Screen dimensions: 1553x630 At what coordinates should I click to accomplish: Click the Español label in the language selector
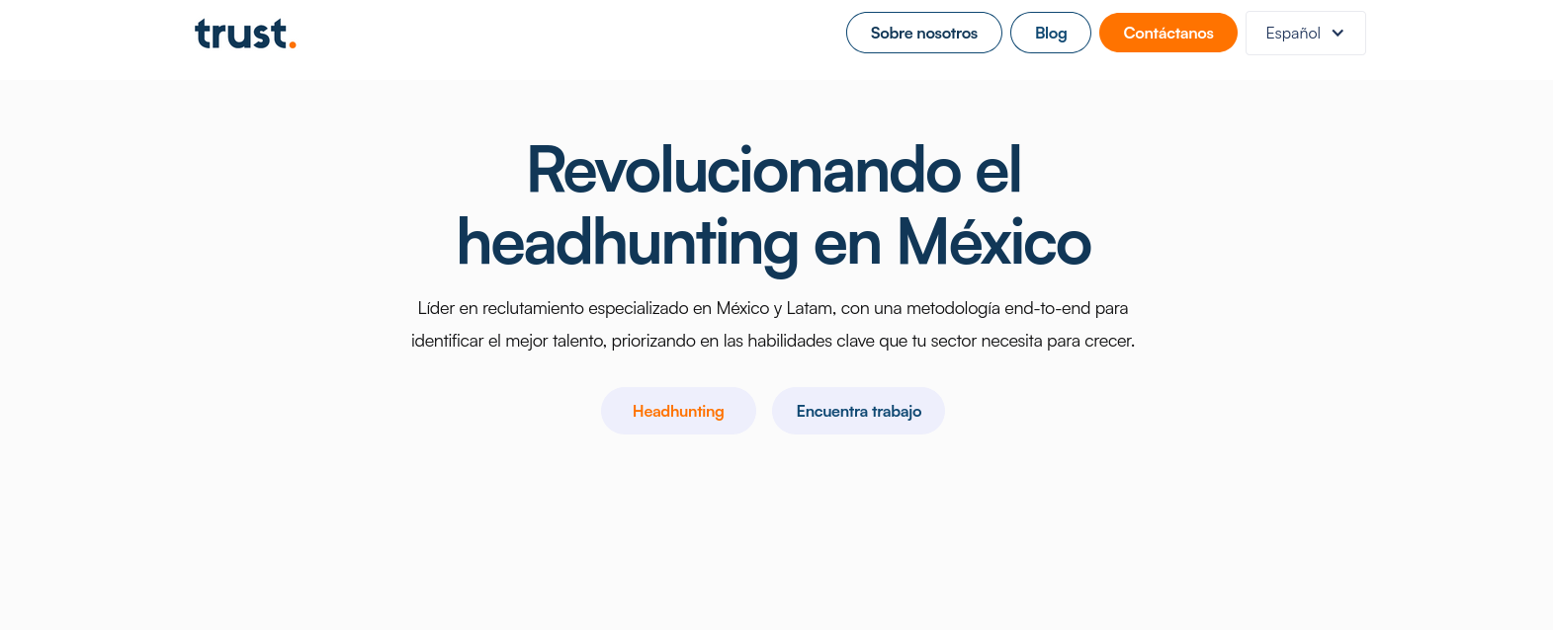[x=1292, y=34]
